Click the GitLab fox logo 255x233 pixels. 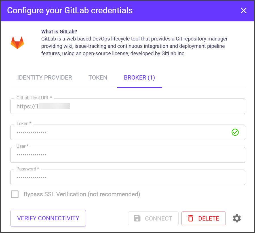17,42
